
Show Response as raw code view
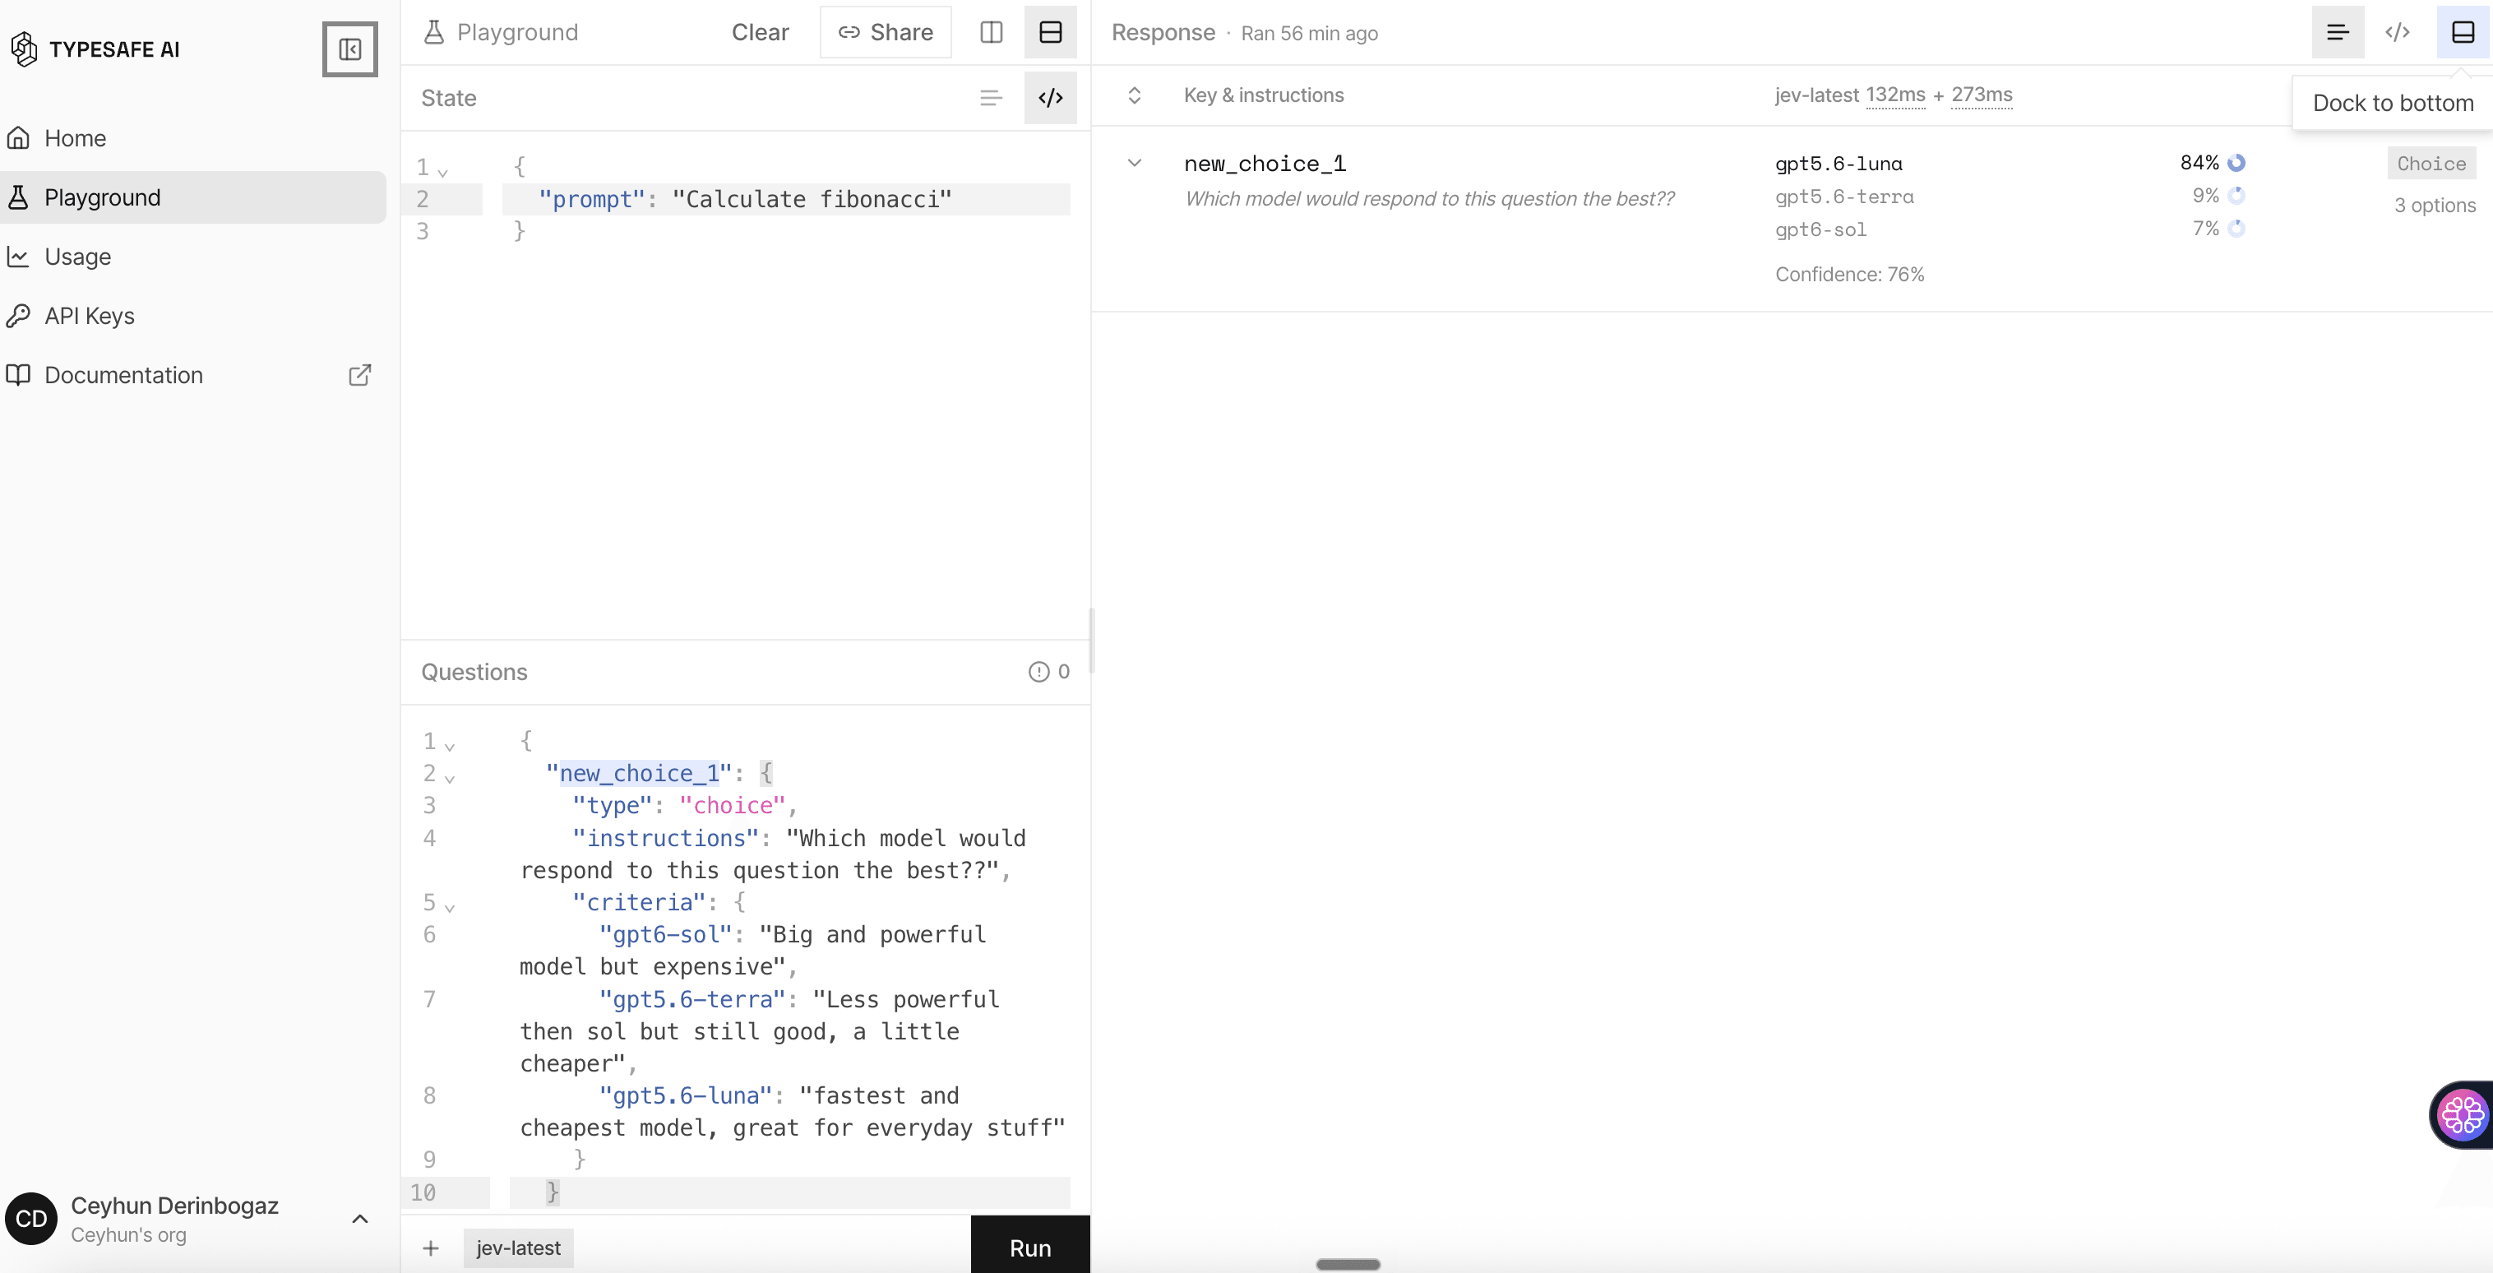point(2397,32)
